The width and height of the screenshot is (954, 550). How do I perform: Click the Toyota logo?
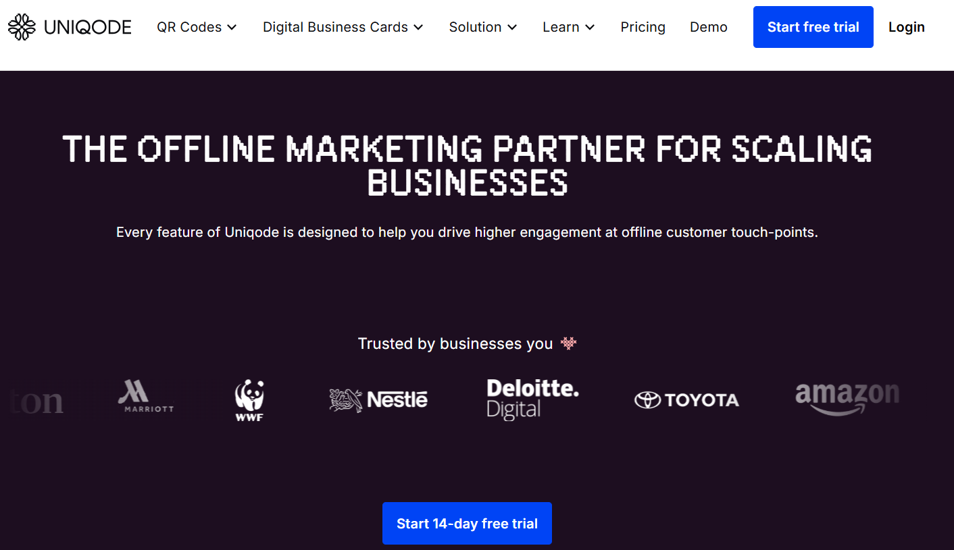[x=686, y=400]
